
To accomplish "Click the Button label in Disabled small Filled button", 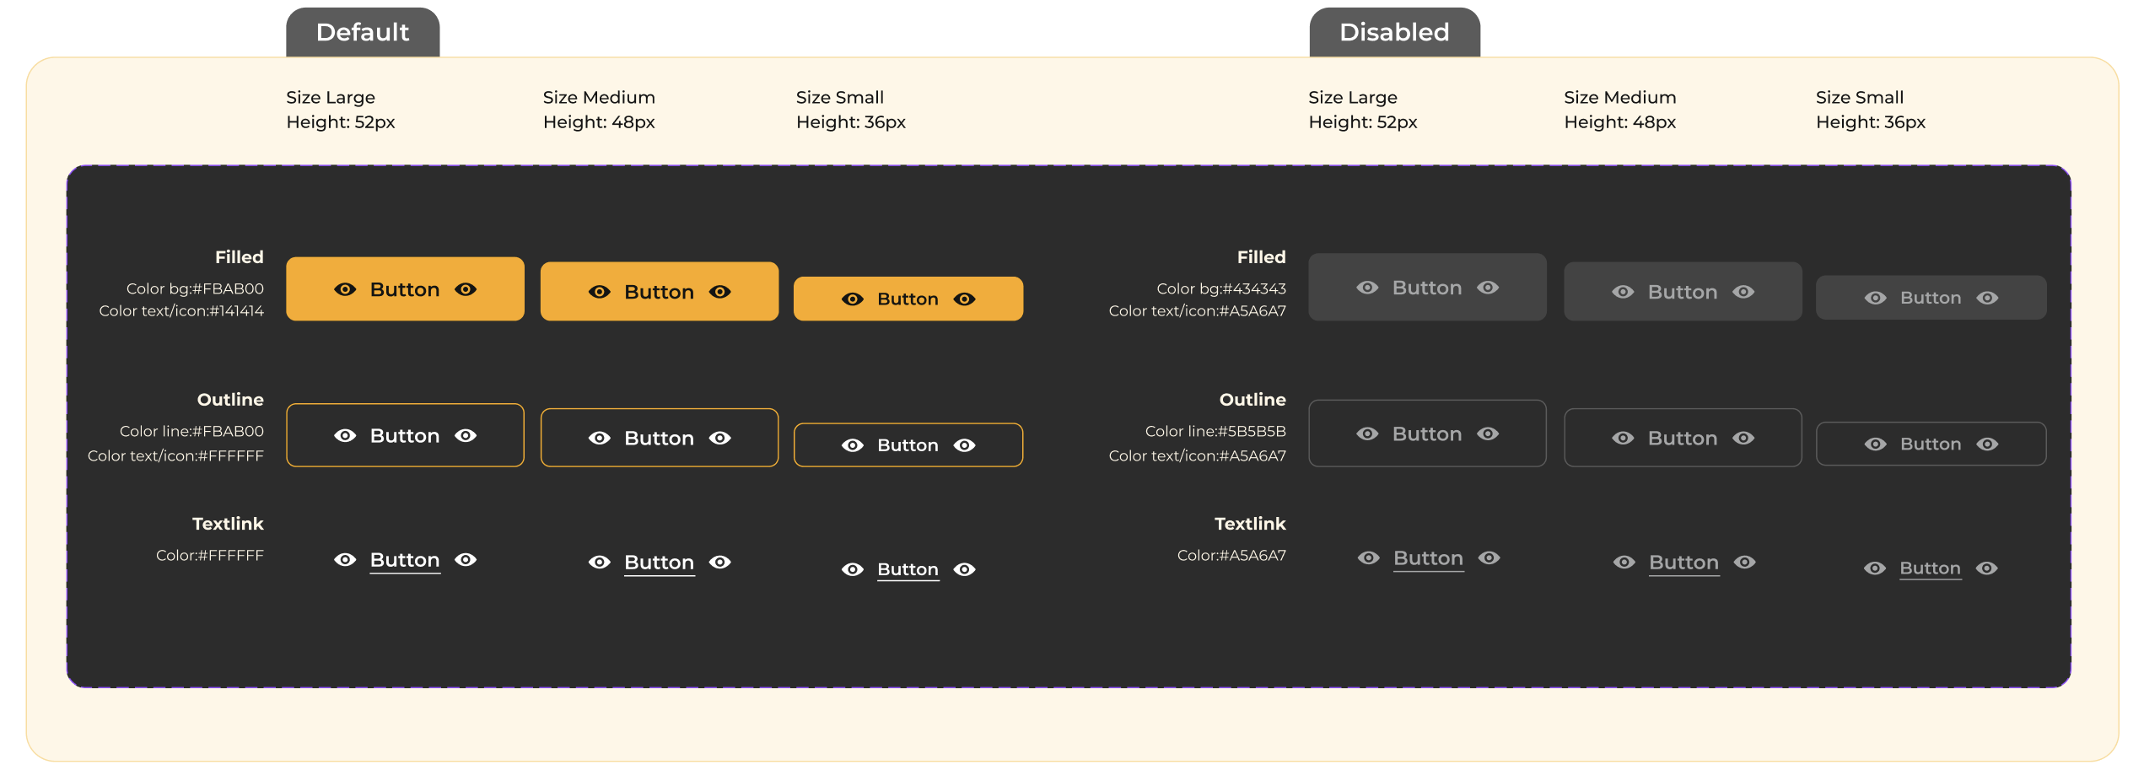I will coord(1931,298).
